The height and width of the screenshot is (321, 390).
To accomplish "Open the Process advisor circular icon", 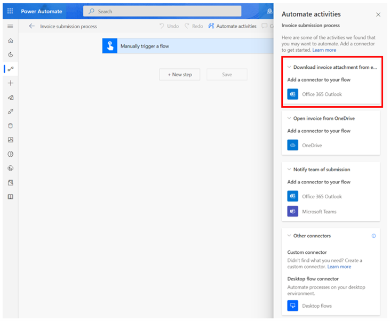I will point(11,168).
